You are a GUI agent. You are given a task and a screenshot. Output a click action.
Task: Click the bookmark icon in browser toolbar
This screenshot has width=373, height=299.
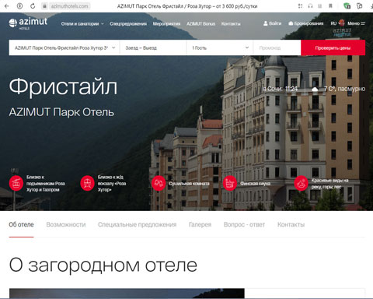point(330,6)
